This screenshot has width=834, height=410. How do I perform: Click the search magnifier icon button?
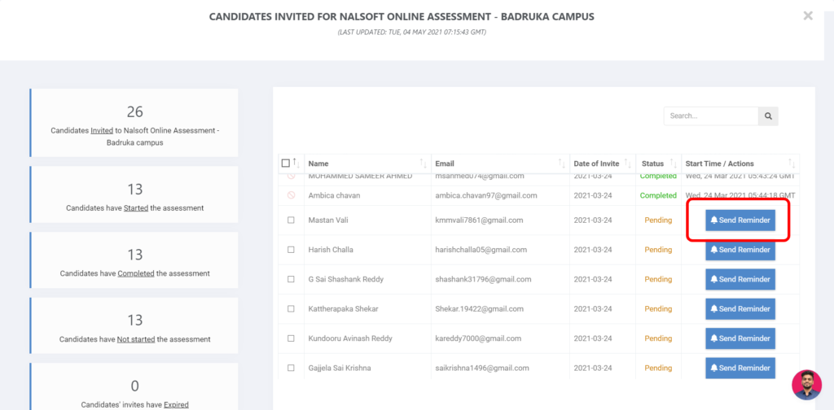[x=768, y=116]
